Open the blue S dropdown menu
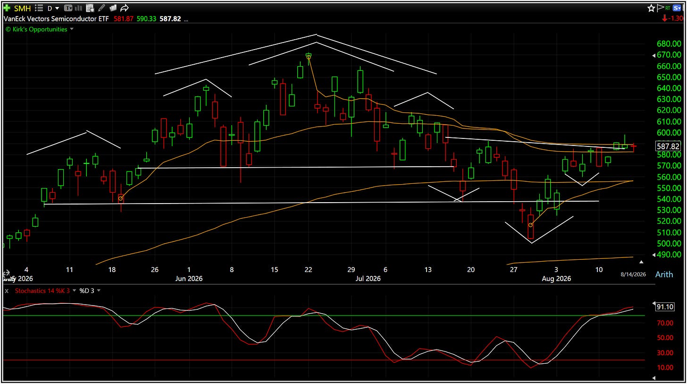The image size is (687, 384). tap(677, 8)
